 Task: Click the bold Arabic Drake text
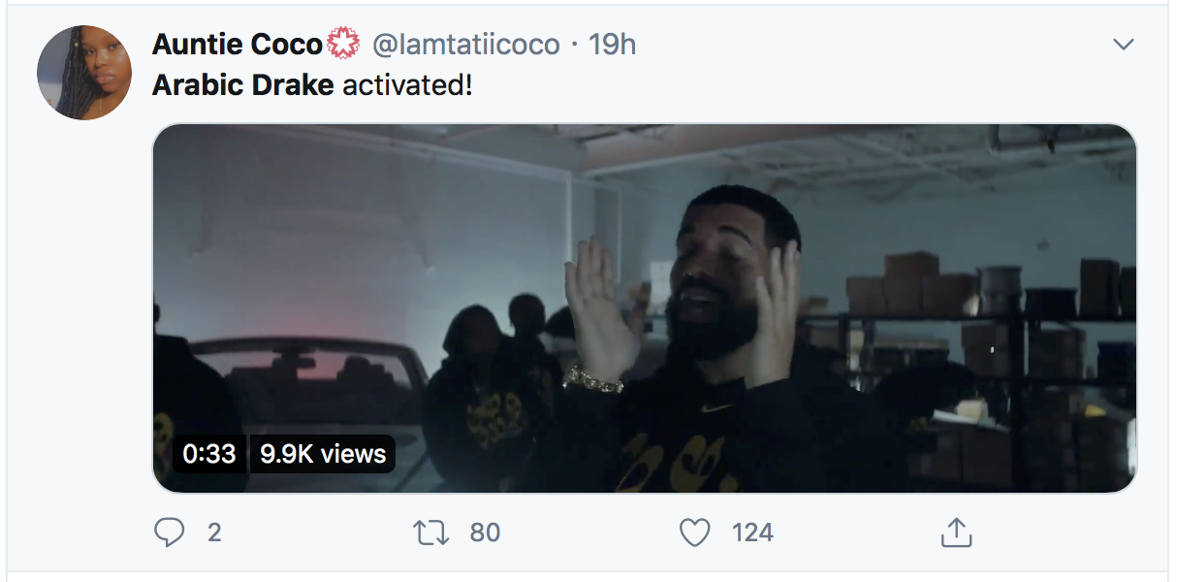coord(242,85)
